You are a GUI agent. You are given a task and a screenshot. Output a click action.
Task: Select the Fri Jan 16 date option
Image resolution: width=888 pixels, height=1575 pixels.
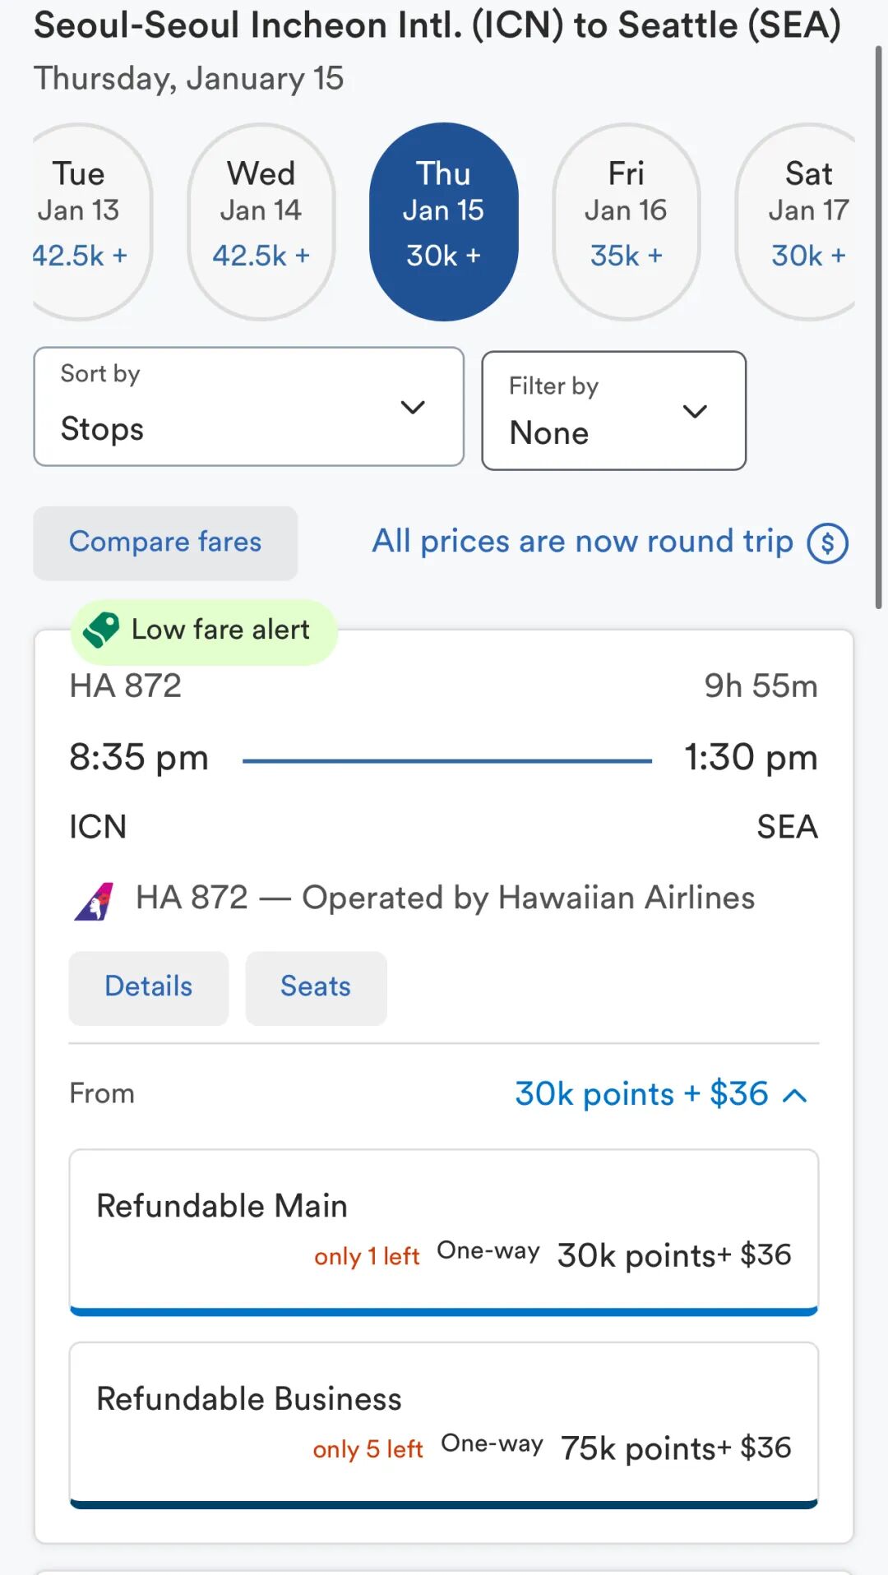(626, 221)
